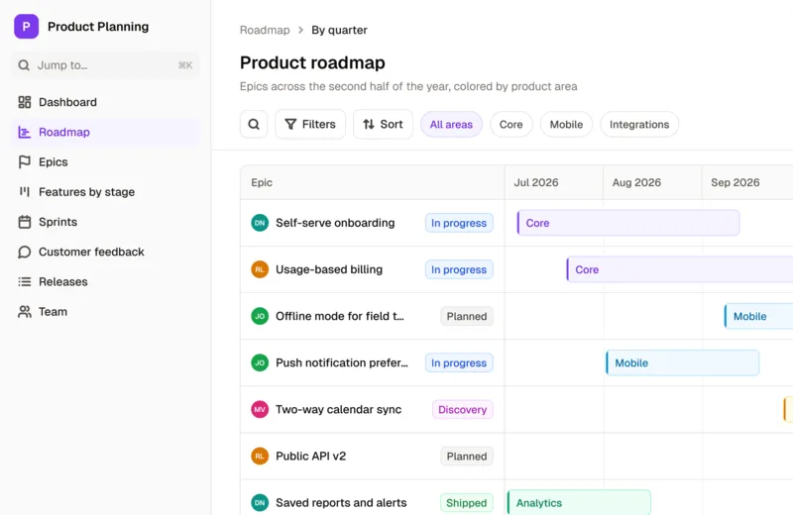Open the Sort button

coord(383,125)
